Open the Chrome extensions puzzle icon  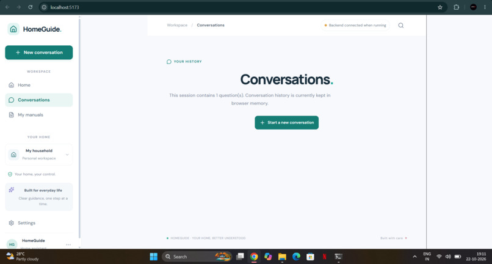pyautogui.click(x=456, y=7)
